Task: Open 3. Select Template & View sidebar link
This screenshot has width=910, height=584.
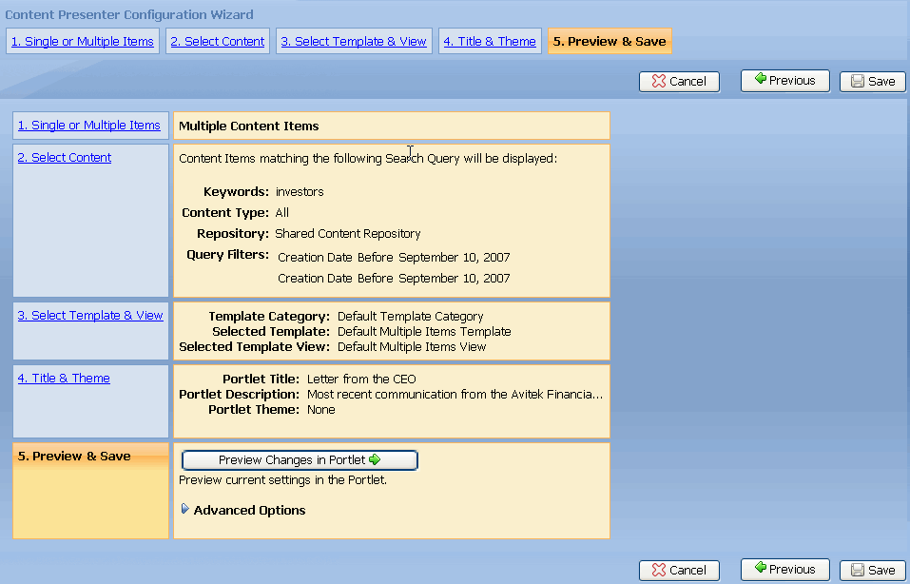Action: (x=89, y=315)
